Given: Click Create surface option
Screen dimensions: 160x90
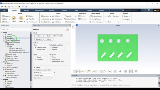Looking at the screenshot, I should pyautogui.click(x=125, y=16).
